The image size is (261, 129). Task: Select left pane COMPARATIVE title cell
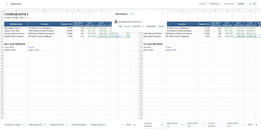coord(16,14)
